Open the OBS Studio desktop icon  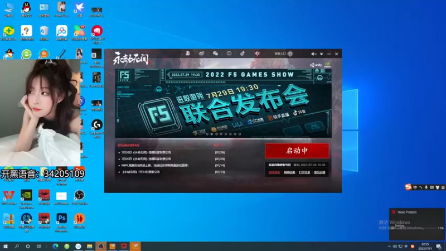coord(79,197)
